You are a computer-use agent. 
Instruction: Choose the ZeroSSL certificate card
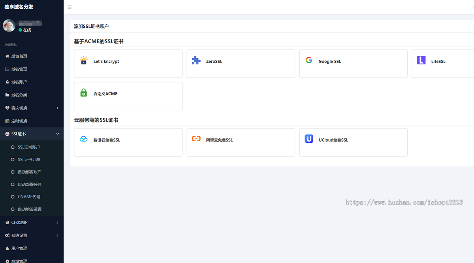click(241, 64)
